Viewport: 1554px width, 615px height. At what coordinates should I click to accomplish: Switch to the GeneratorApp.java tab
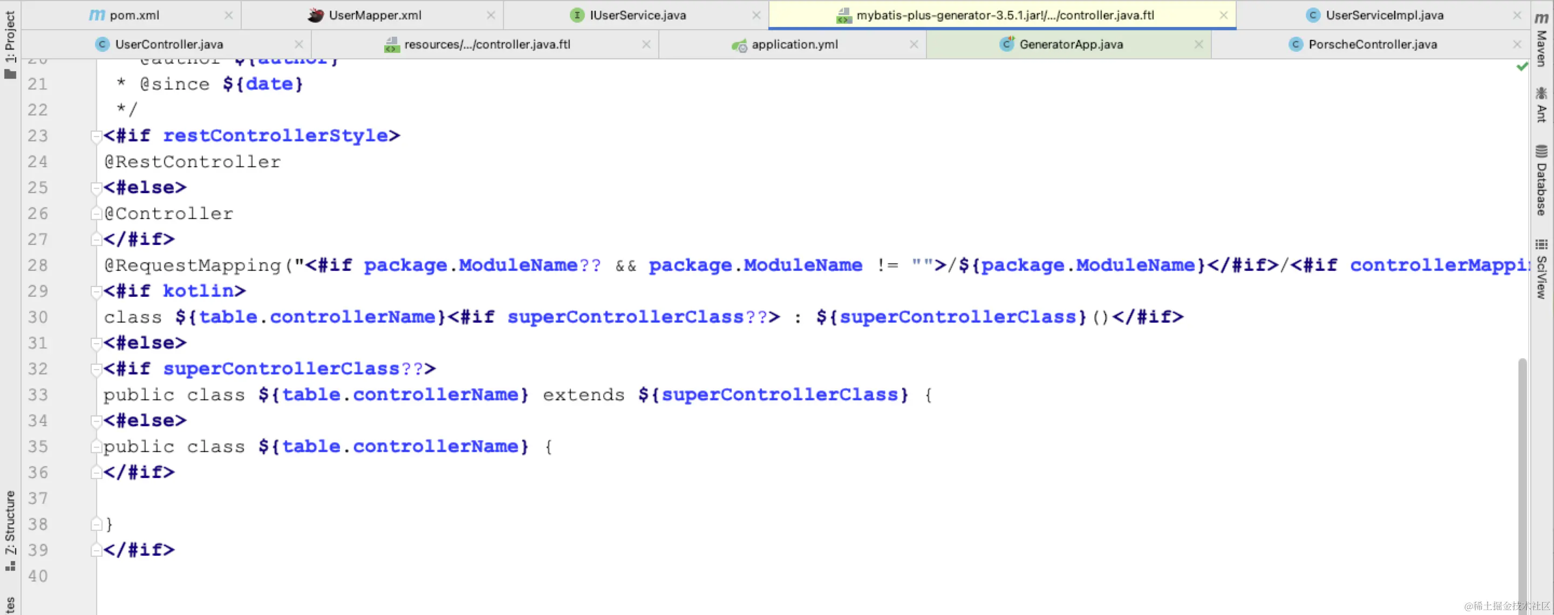click(1070, 45)
